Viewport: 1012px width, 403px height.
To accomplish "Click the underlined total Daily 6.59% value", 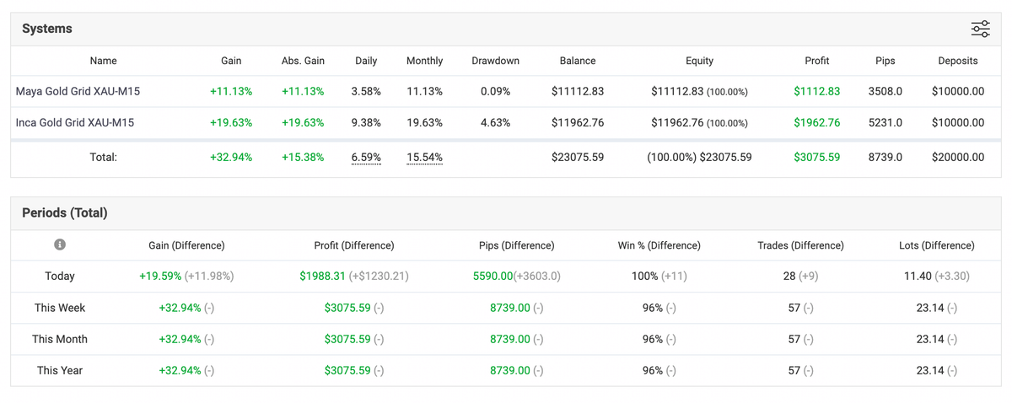I will coord(366,157).
